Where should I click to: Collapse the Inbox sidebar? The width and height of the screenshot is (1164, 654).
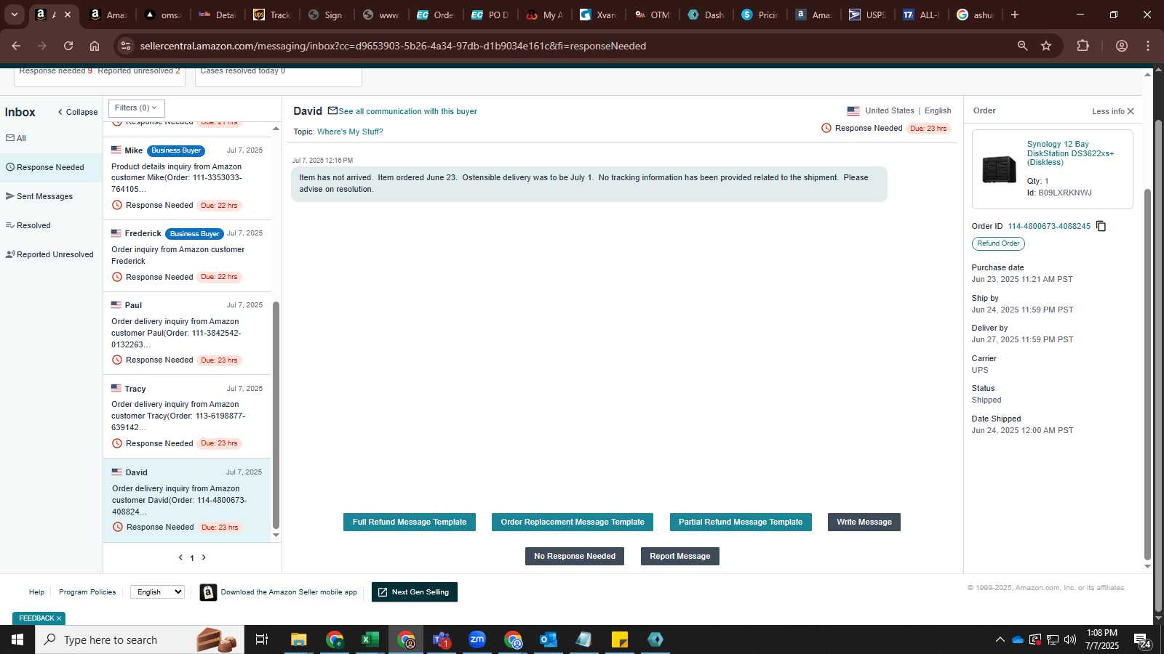(78, 112)
